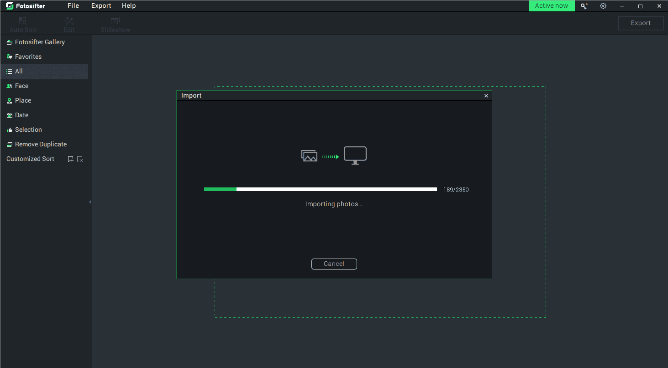
Task: Click the key registration icon
Action: [584, 6]
